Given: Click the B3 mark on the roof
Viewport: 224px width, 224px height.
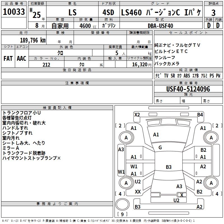Looking at the screenshot, I should (x=169, y=167).
